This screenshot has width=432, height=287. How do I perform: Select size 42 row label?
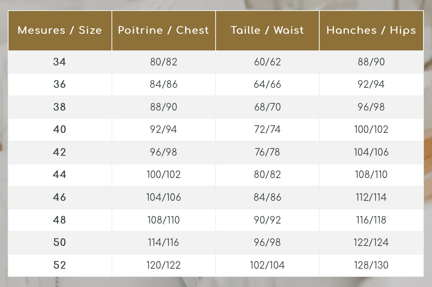(x=60, y=152)
